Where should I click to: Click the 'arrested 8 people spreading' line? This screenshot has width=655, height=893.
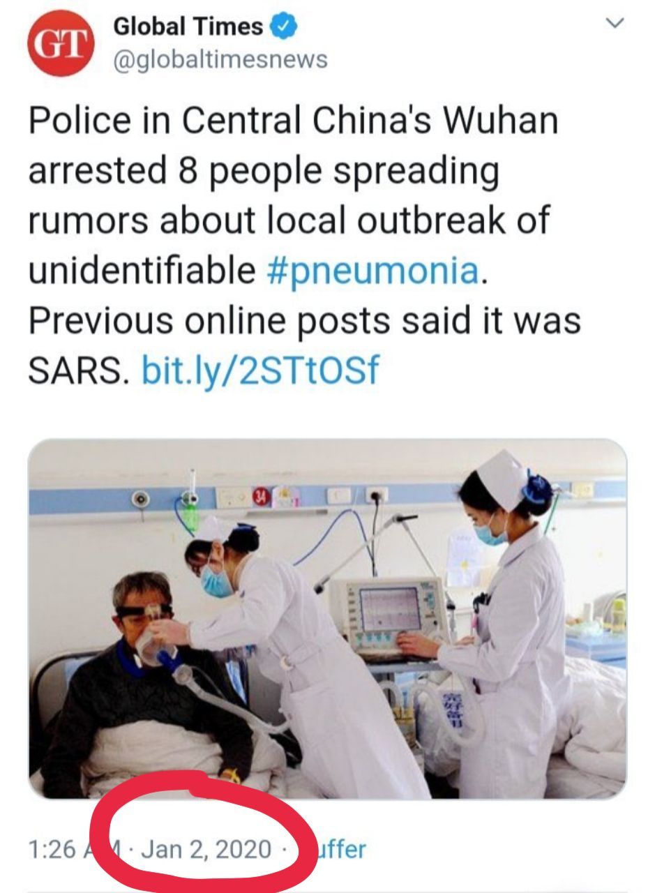click(264, 172)
